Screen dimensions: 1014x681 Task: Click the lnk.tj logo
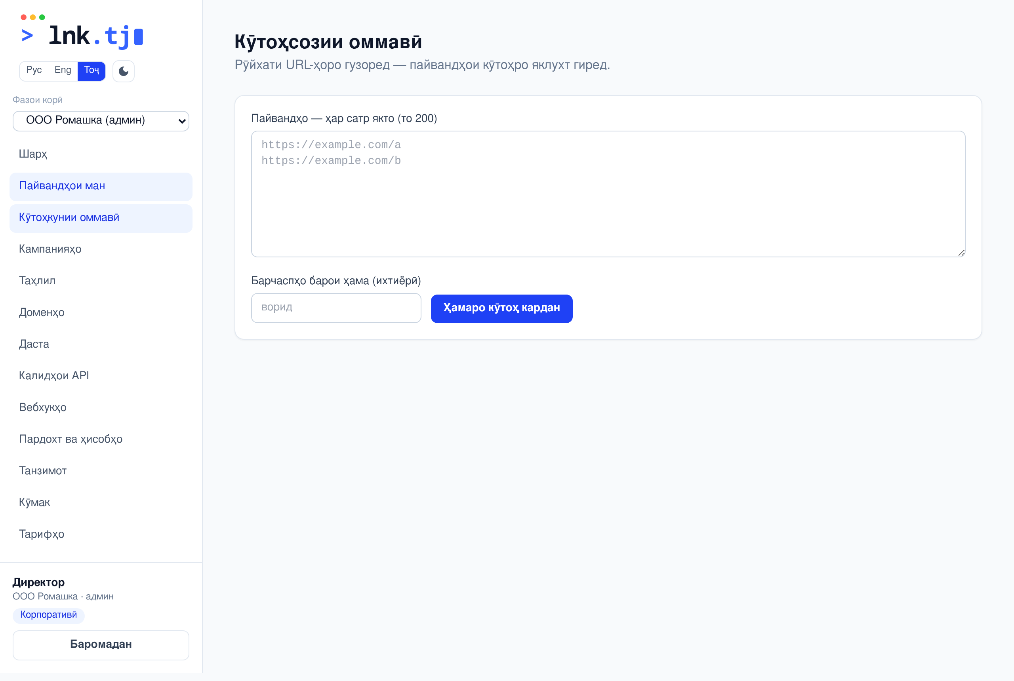click(x=82, y=32)
